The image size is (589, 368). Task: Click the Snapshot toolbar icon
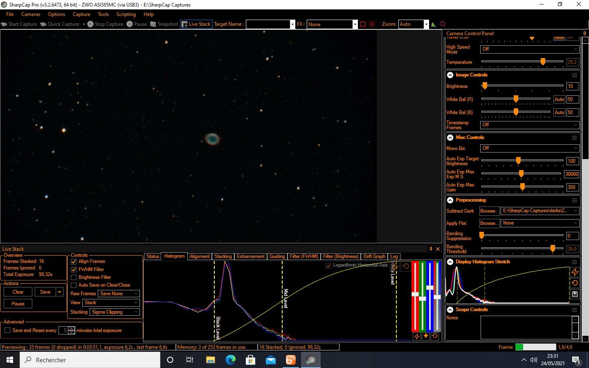point(153,24)
